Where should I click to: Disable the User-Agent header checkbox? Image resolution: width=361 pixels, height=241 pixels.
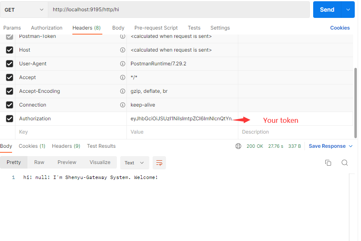click(10, 64)
